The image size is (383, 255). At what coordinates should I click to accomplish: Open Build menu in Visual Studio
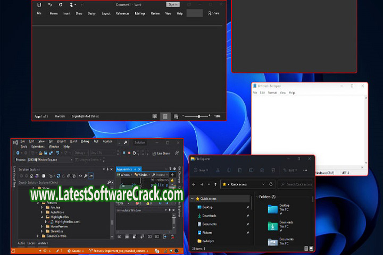coord(73,141)
